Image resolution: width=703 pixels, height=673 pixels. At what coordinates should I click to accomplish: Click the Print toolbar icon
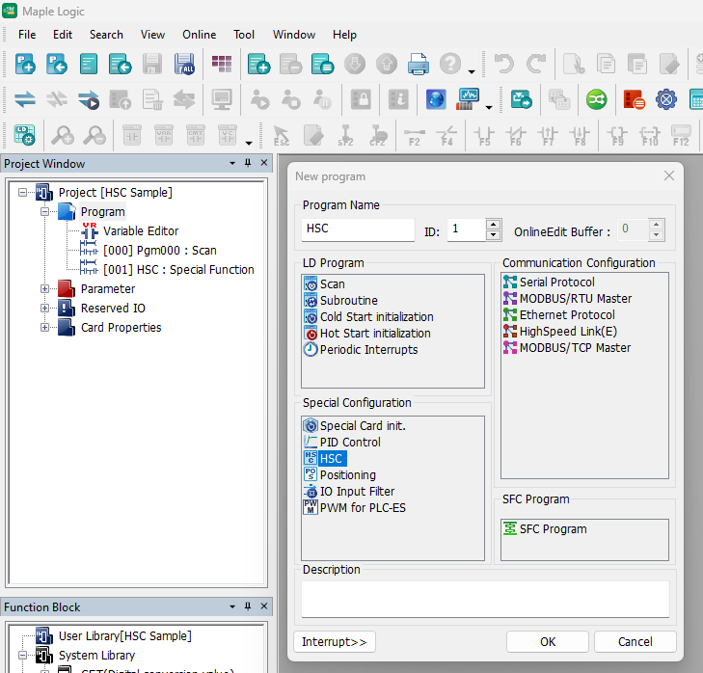point(418,64)
